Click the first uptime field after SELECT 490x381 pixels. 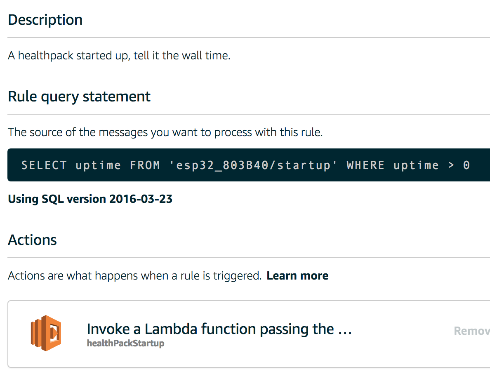98,165
